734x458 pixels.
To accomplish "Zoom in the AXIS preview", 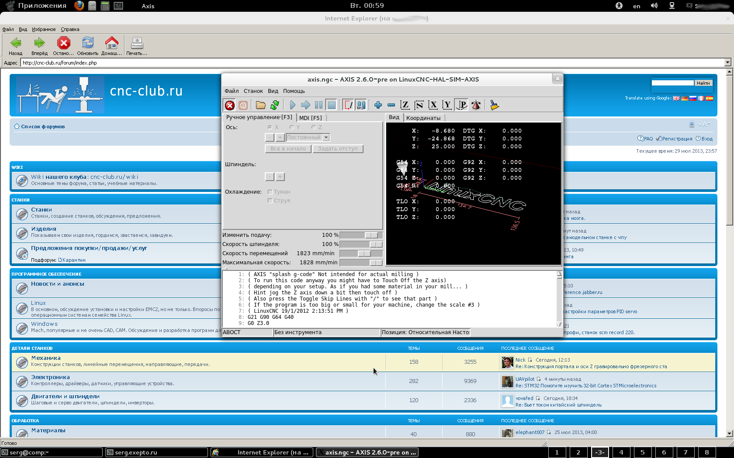I will pos(378,105).
